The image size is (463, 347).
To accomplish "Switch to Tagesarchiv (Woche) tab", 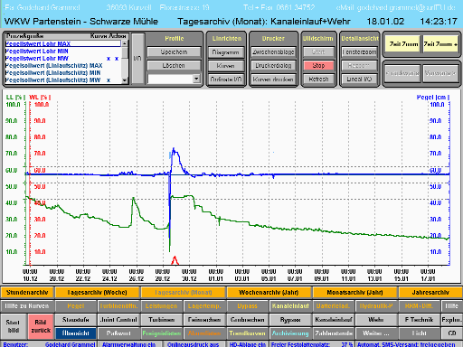I will pos(97,292).
